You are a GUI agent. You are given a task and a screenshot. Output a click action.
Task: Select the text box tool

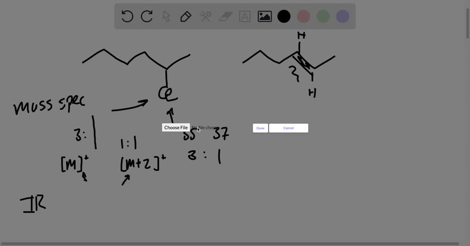(x=245, y=17)
